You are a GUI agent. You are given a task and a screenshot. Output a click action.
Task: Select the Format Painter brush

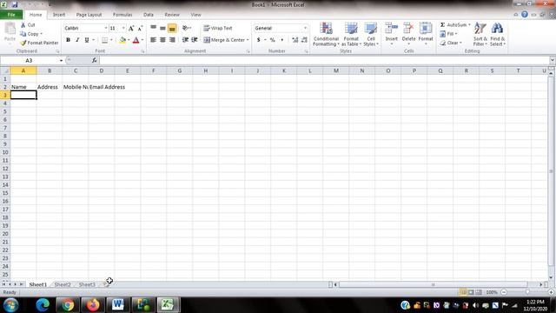[x=23, y=43]
